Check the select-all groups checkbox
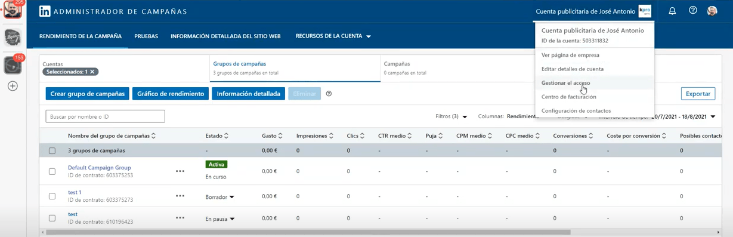This screenshot has width=733, height=237. coord(52,151)
